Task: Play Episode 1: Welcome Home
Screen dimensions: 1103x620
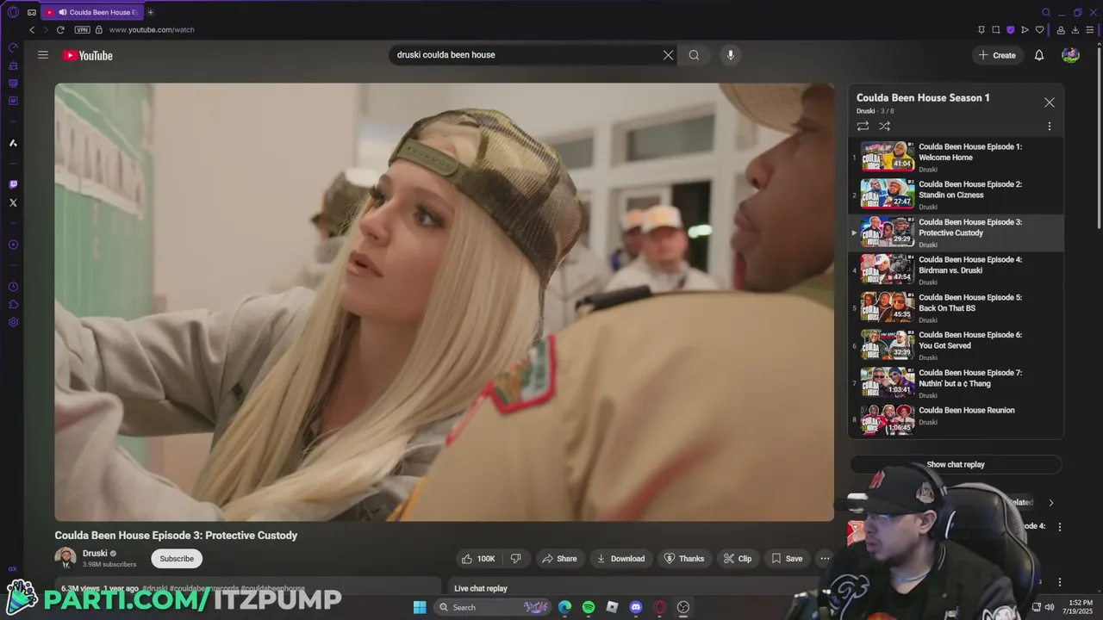Action: [956, 158]
